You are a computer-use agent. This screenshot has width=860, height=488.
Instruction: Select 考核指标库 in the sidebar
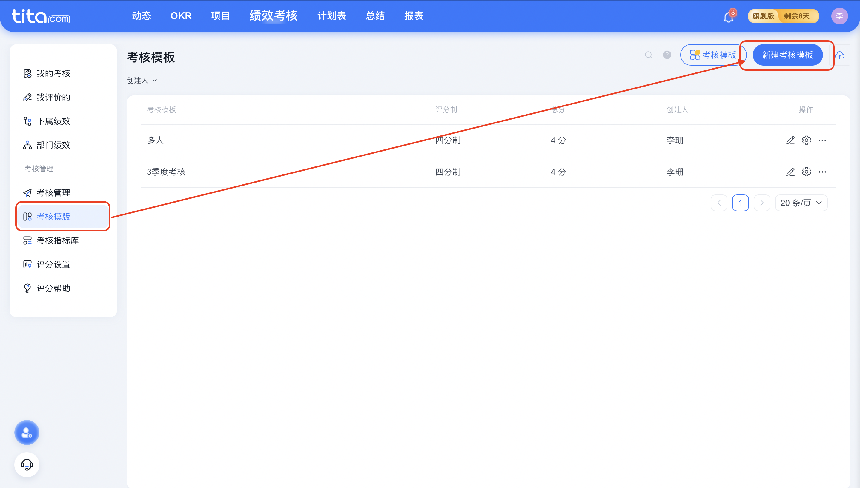coord(57,240)
